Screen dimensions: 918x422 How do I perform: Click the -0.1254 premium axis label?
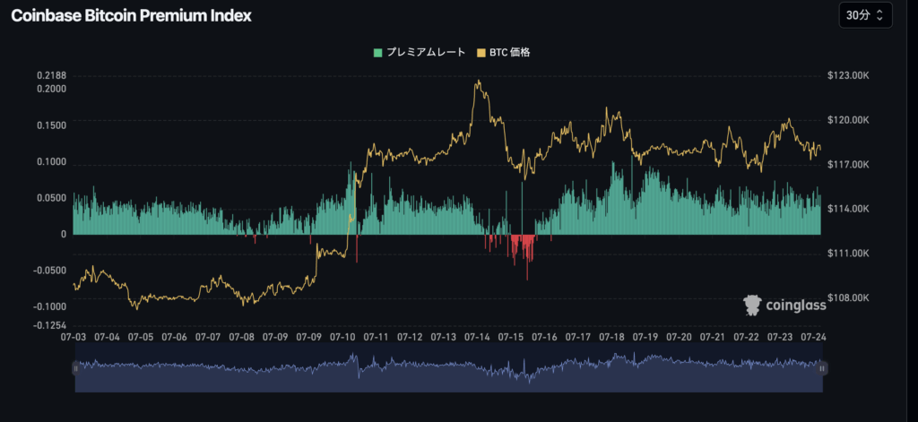pos(49,325)
